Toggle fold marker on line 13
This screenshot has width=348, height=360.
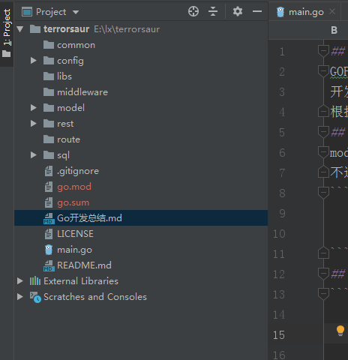tap(323, 294)
